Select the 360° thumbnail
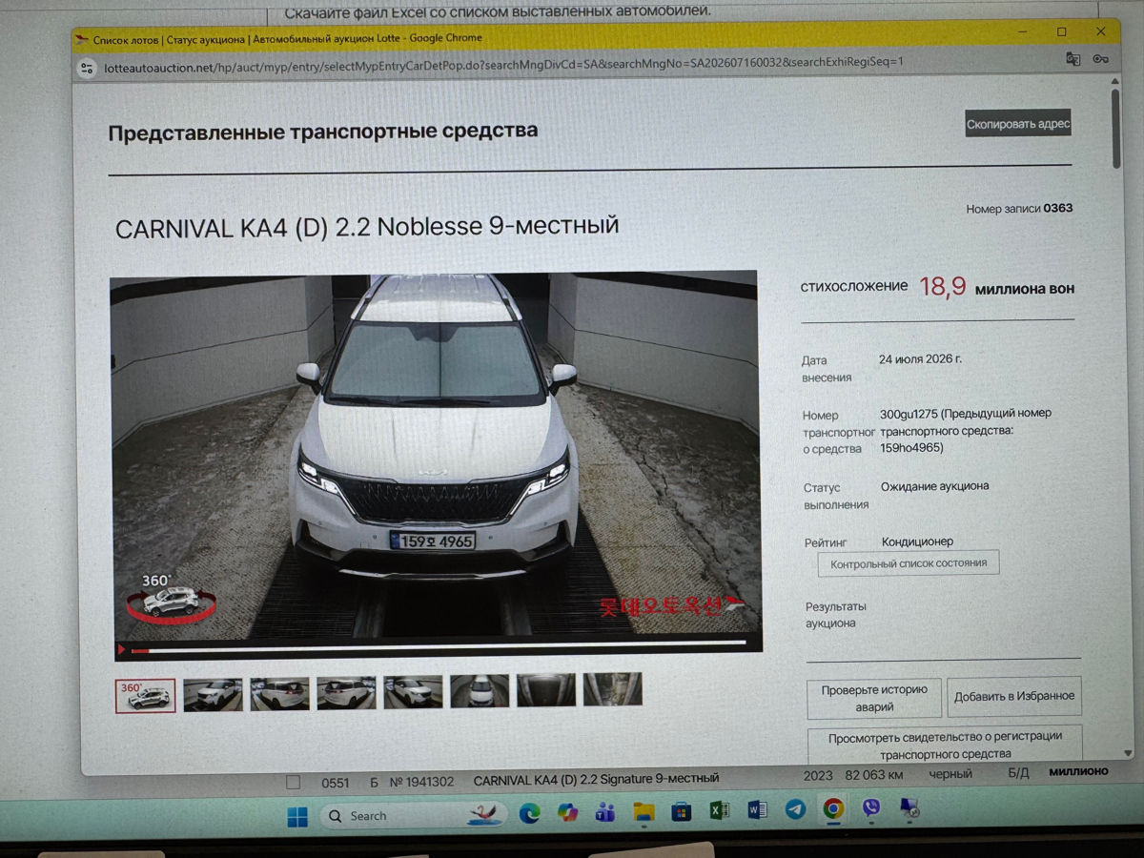The width and height of the screenshot is (1144, 858). [145, 695]
